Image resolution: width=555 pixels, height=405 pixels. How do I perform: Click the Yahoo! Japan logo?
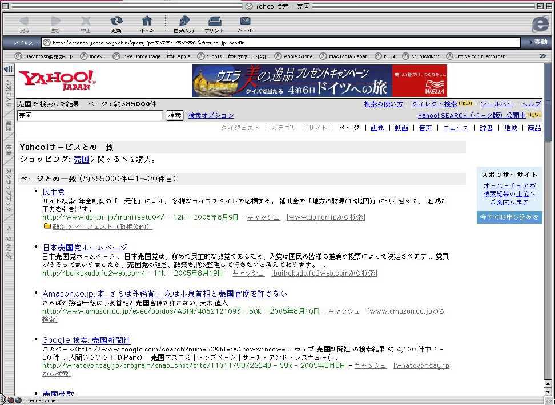(x=57, y=80)
